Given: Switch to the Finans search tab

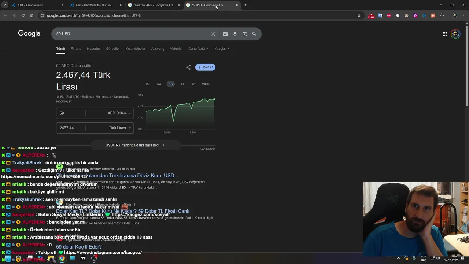Looking at the screenshot, I should [76, 49].
